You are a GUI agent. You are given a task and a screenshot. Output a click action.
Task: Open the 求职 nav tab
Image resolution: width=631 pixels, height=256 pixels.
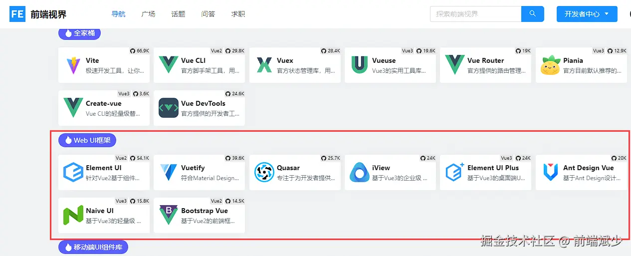pyautogui.click(x=238, y=14)
